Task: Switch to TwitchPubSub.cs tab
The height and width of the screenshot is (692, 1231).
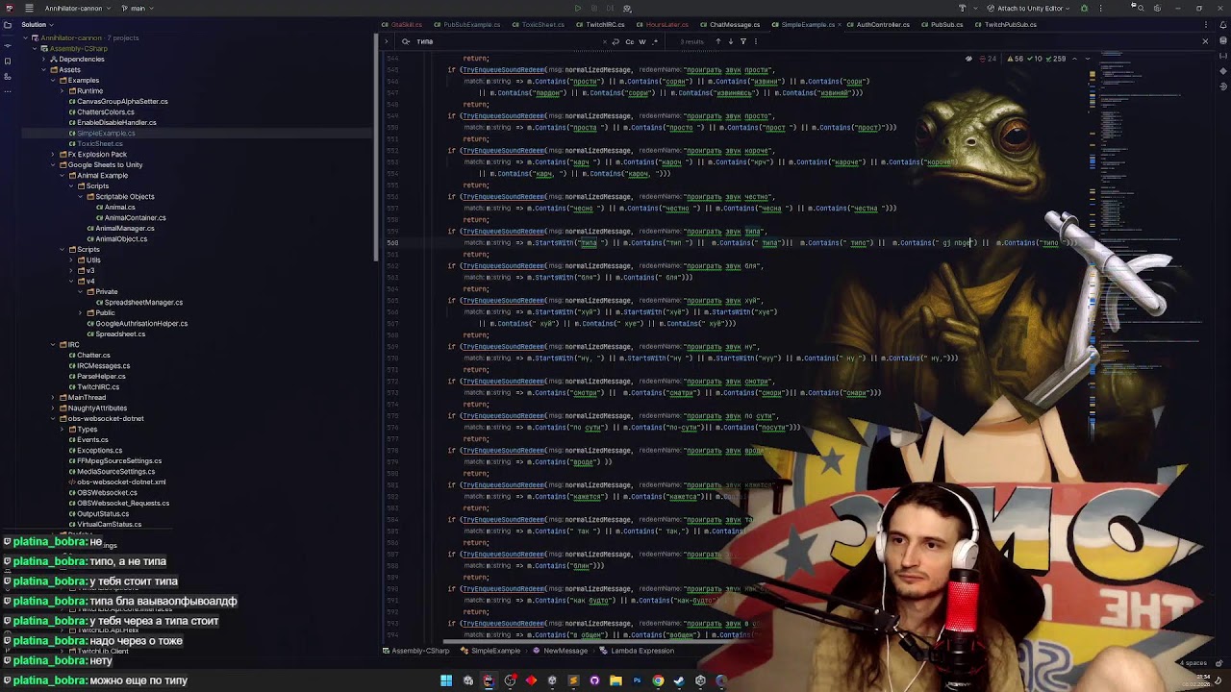Action: (1005, 24)
